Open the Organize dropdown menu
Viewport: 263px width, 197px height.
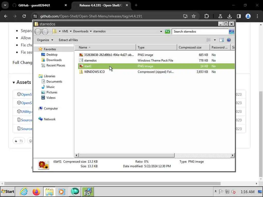click(x=45, y=40)
